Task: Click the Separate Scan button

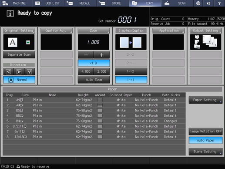Action: pos(19,54)
